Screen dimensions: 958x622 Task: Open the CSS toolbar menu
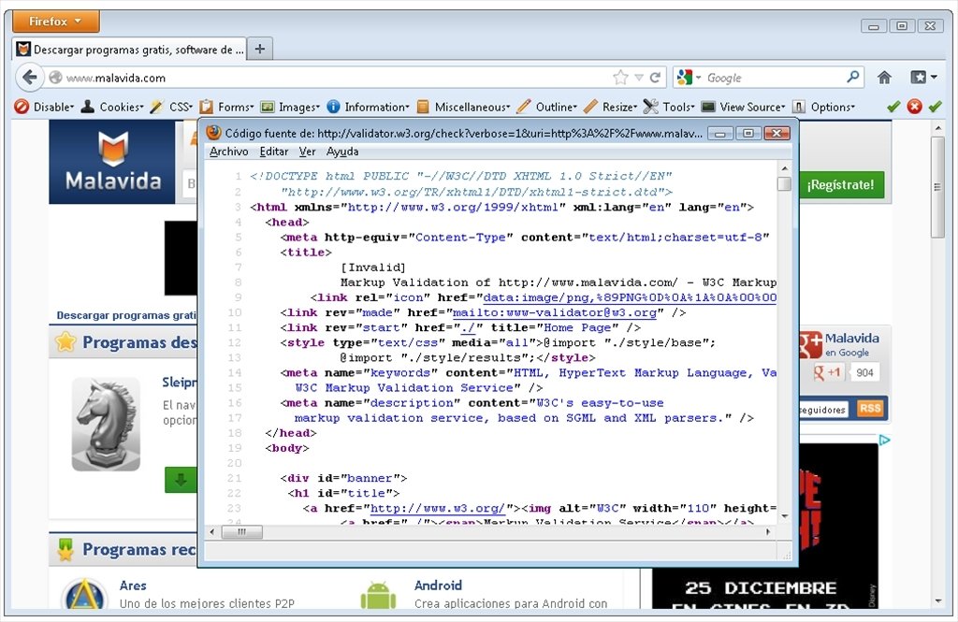172,107
